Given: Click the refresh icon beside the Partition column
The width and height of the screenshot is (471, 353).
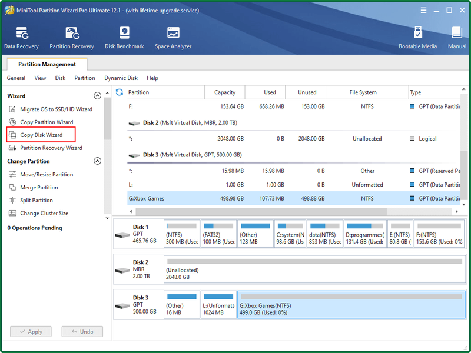Looking at the screenshot, I should coord(120,92).
